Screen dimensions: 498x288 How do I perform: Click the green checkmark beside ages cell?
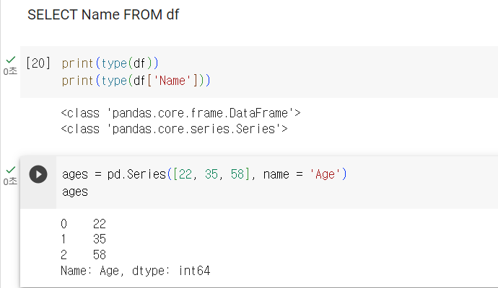(11, 170)
